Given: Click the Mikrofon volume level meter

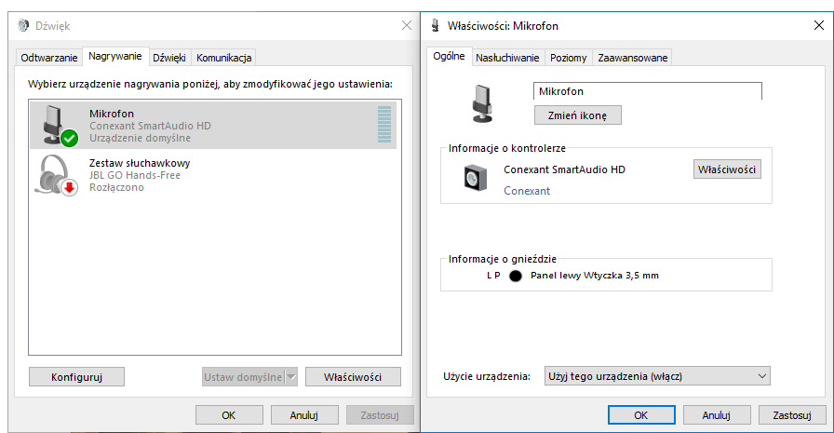Looking at the screenshot, I should 384,125.
